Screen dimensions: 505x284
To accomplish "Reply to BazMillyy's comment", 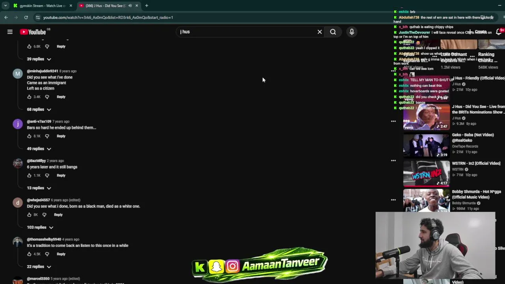I will 61,176.
